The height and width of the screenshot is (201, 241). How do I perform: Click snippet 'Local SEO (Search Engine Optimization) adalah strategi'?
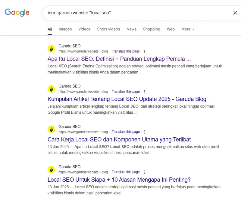coord(135,69)
